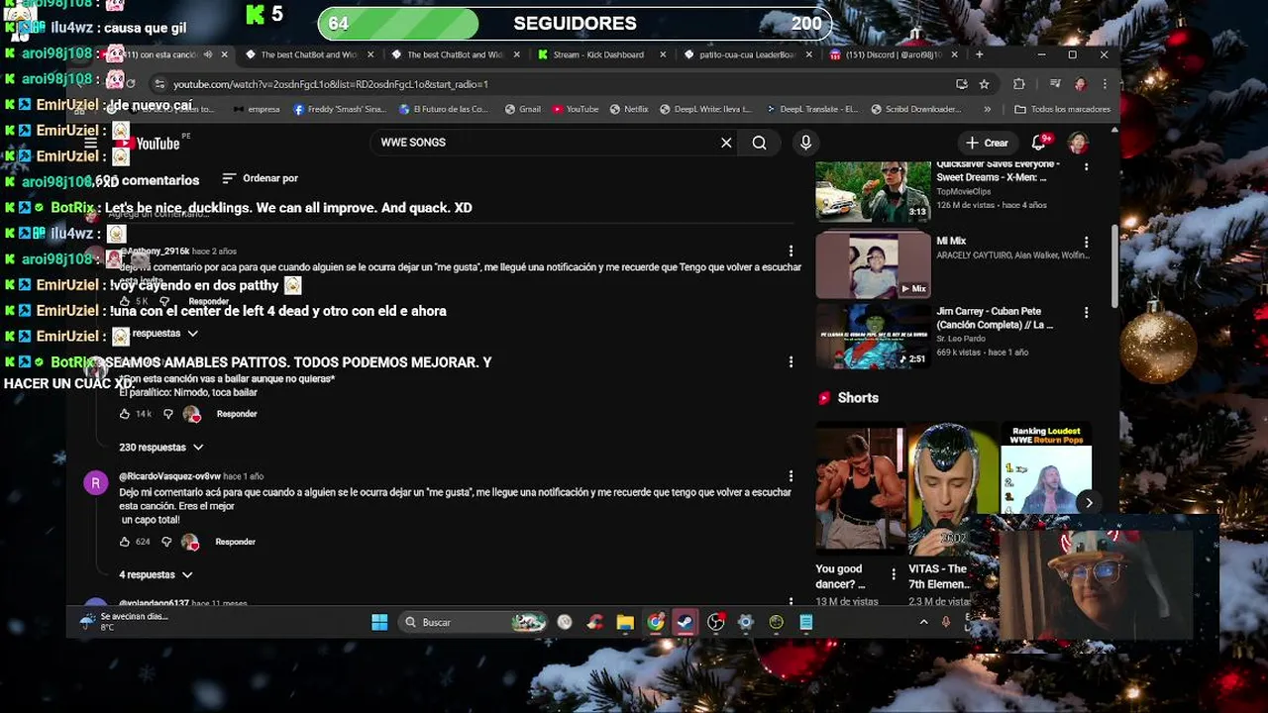This screenshot has width=1268, height=713.
Task: Open options menu for Anthony_2916k's comment
Action: (791, 252)
